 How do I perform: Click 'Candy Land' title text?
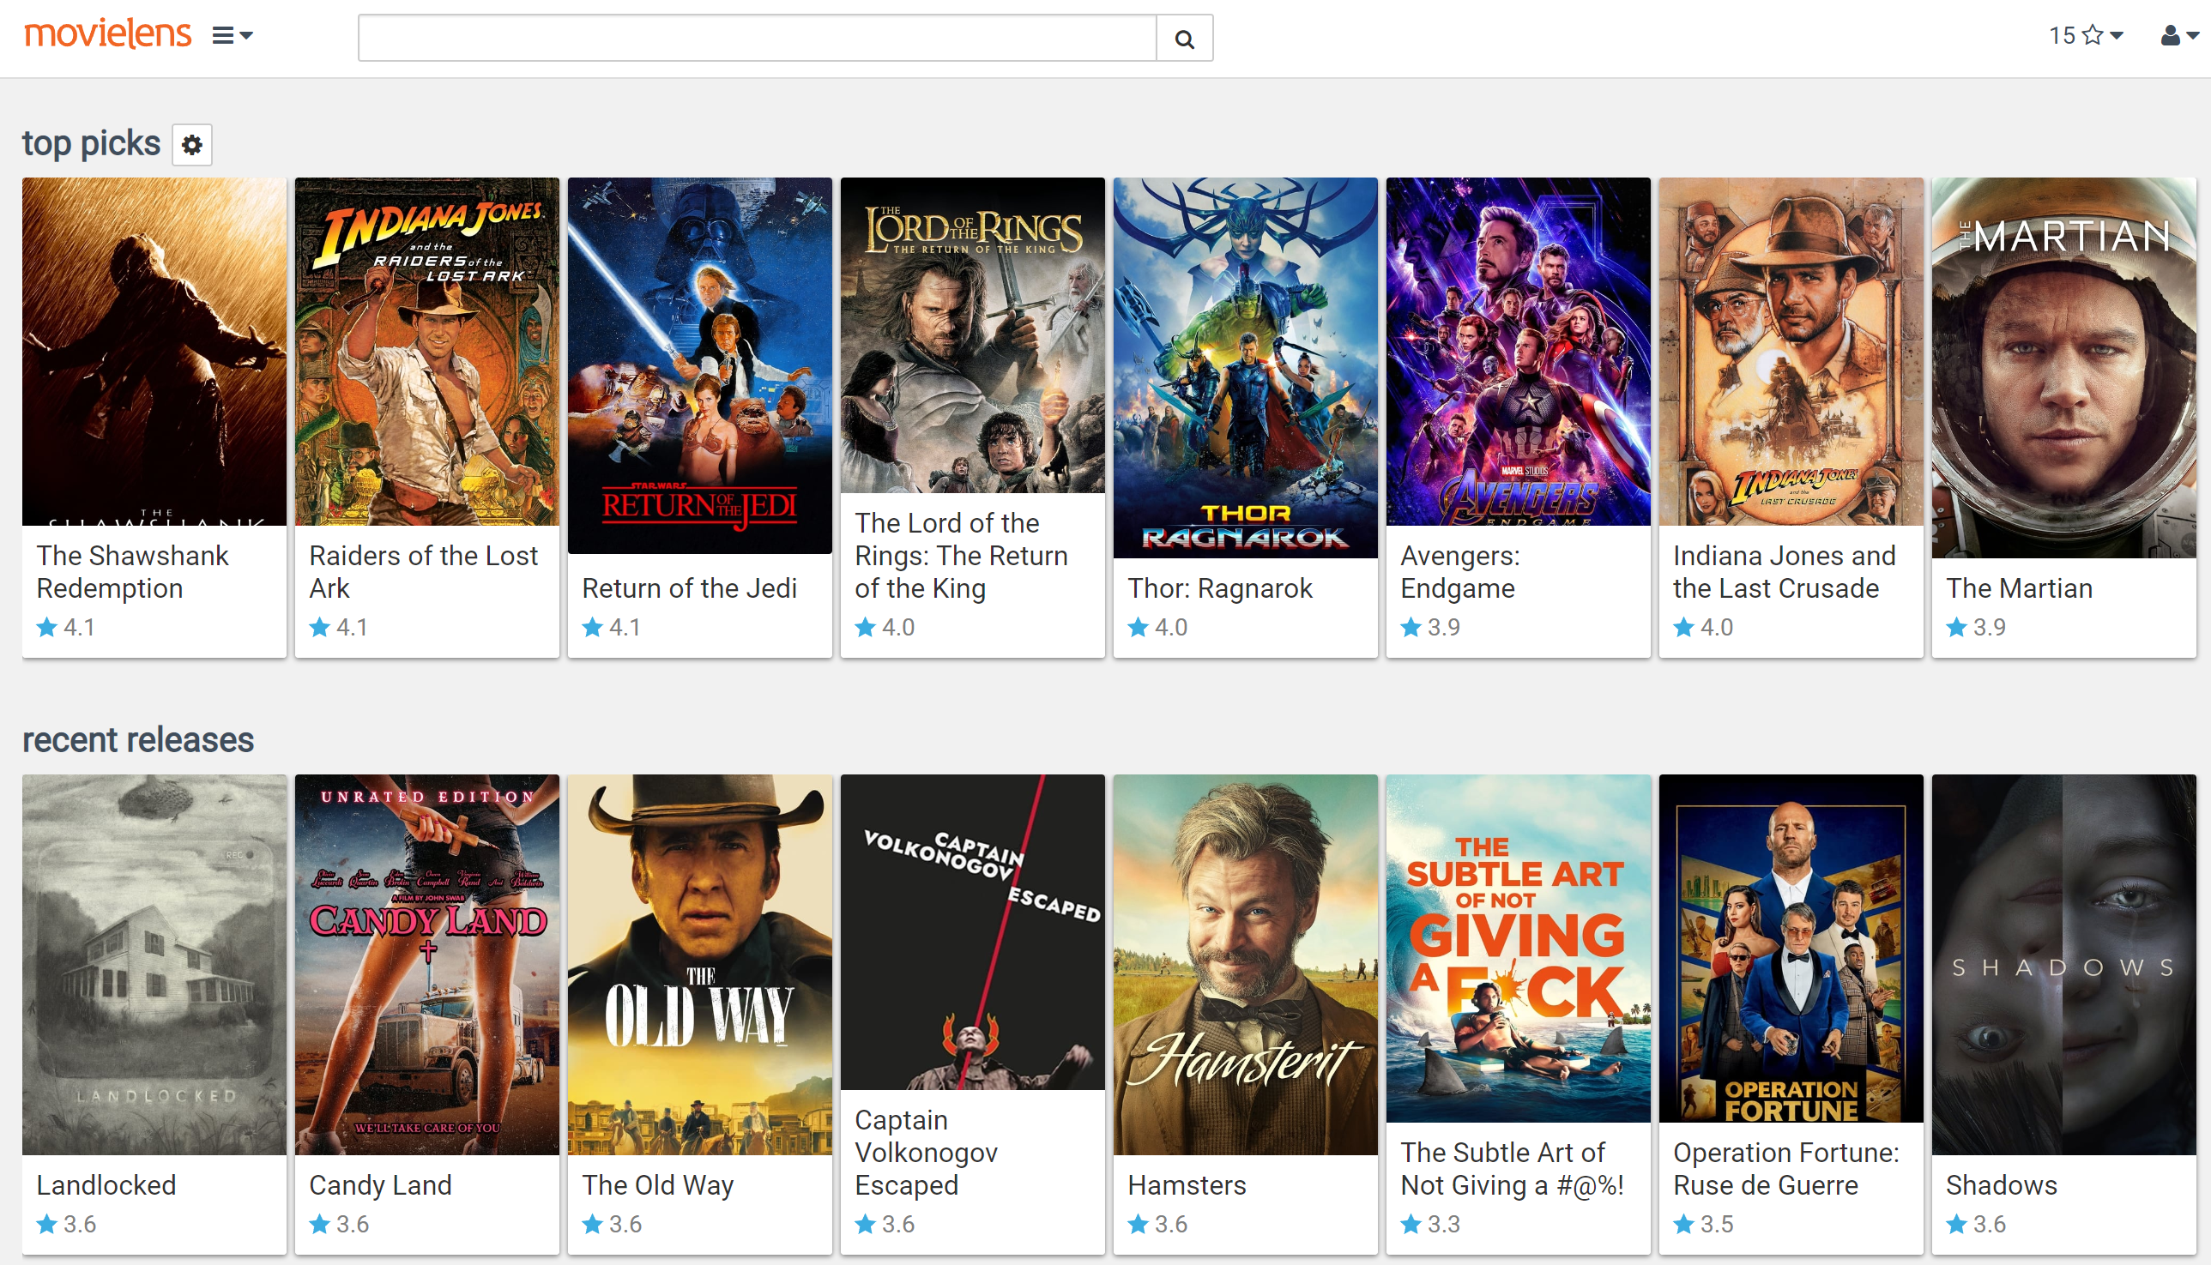[381, 1185]
